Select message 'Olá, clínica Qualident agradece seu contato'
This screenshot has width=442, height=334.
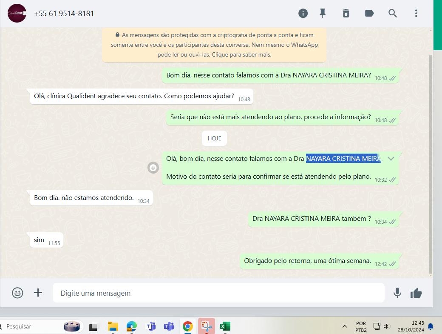[141, 96]
